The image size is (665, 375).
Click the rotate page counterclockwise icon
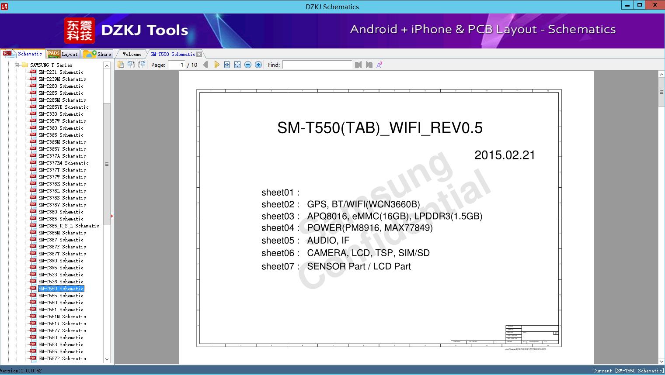[131, 65]
